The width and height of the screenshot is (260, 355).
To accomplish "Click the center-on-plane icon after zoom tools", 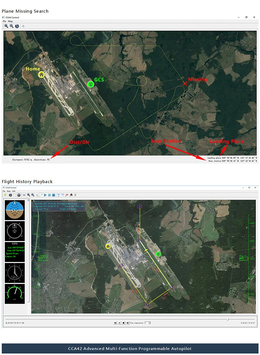I will pyautogui.click(x=37, y=195).
